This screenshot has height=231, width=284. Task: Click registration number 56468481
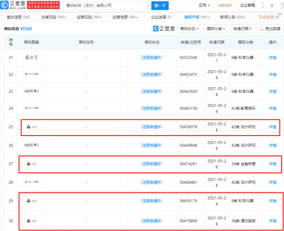pos(188,182)
